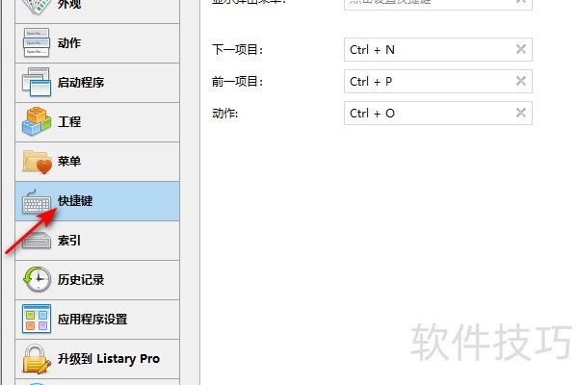This screenshot has width=578, height=385.
Task: Open 应用程序设置 section label
Action: coord(92,320)
